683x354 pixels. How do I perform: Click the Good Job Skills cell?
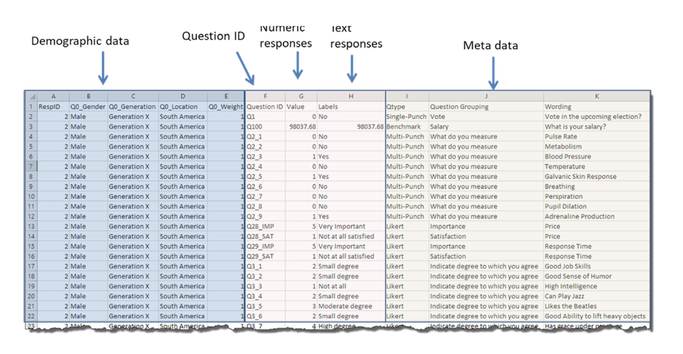(597, 266)
